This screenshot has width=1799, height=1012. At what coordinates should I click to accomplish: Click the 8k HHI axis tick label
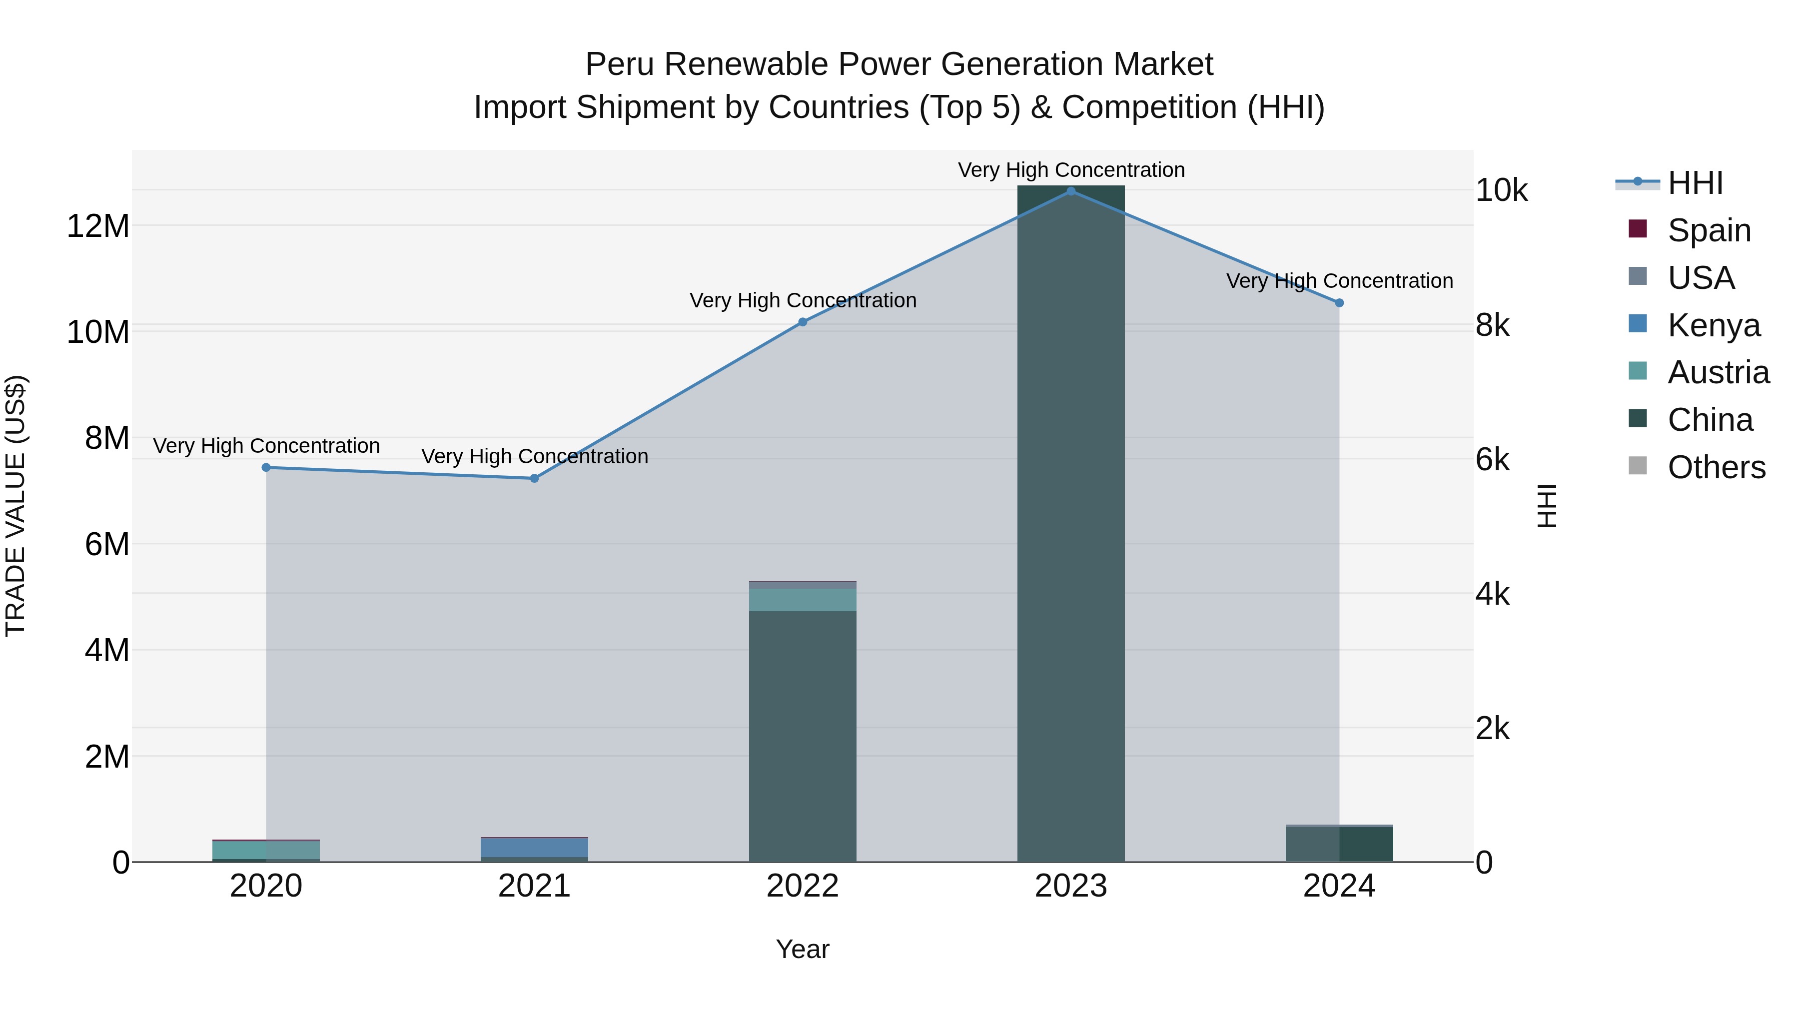tap(1493, 325)
